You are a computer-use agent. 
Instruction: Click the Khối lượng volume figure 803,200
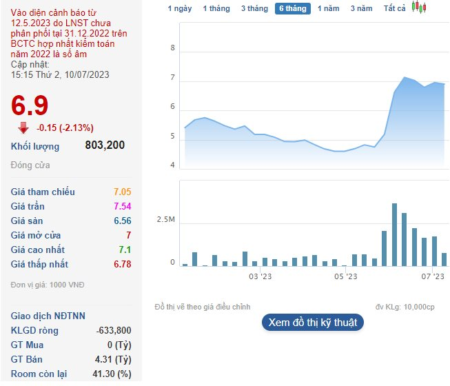tap(105, 145)
